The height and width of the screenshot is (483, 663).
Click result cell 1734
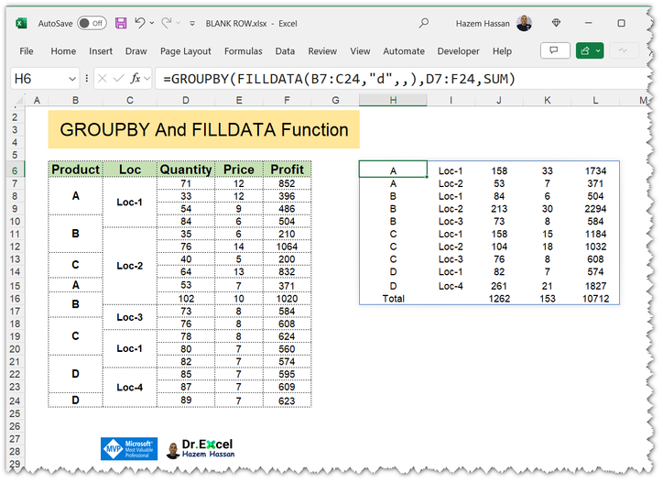coord(595,170)
